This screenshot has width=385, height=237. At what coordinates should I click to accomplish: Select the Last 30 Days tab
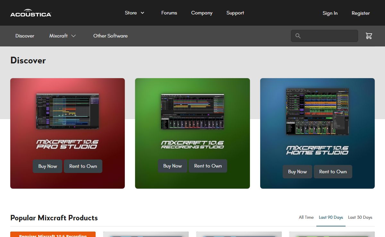tap(360, 217)
